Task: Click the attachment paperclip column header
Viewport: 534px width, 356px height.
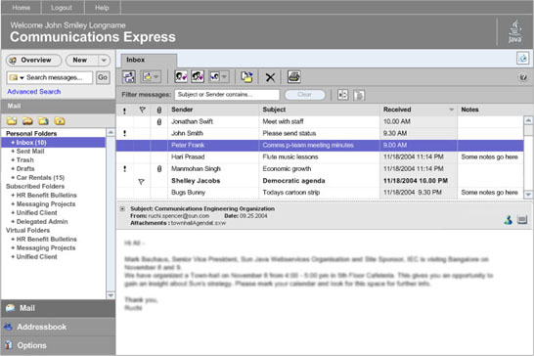Action: point(159,111)
